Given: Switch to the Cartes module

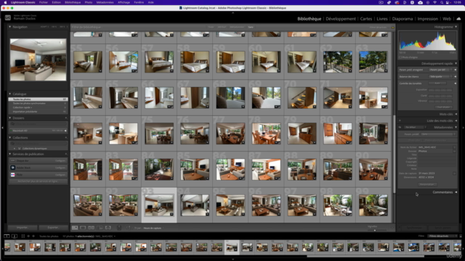Looking at the screenshot, I should coord(366,19).
